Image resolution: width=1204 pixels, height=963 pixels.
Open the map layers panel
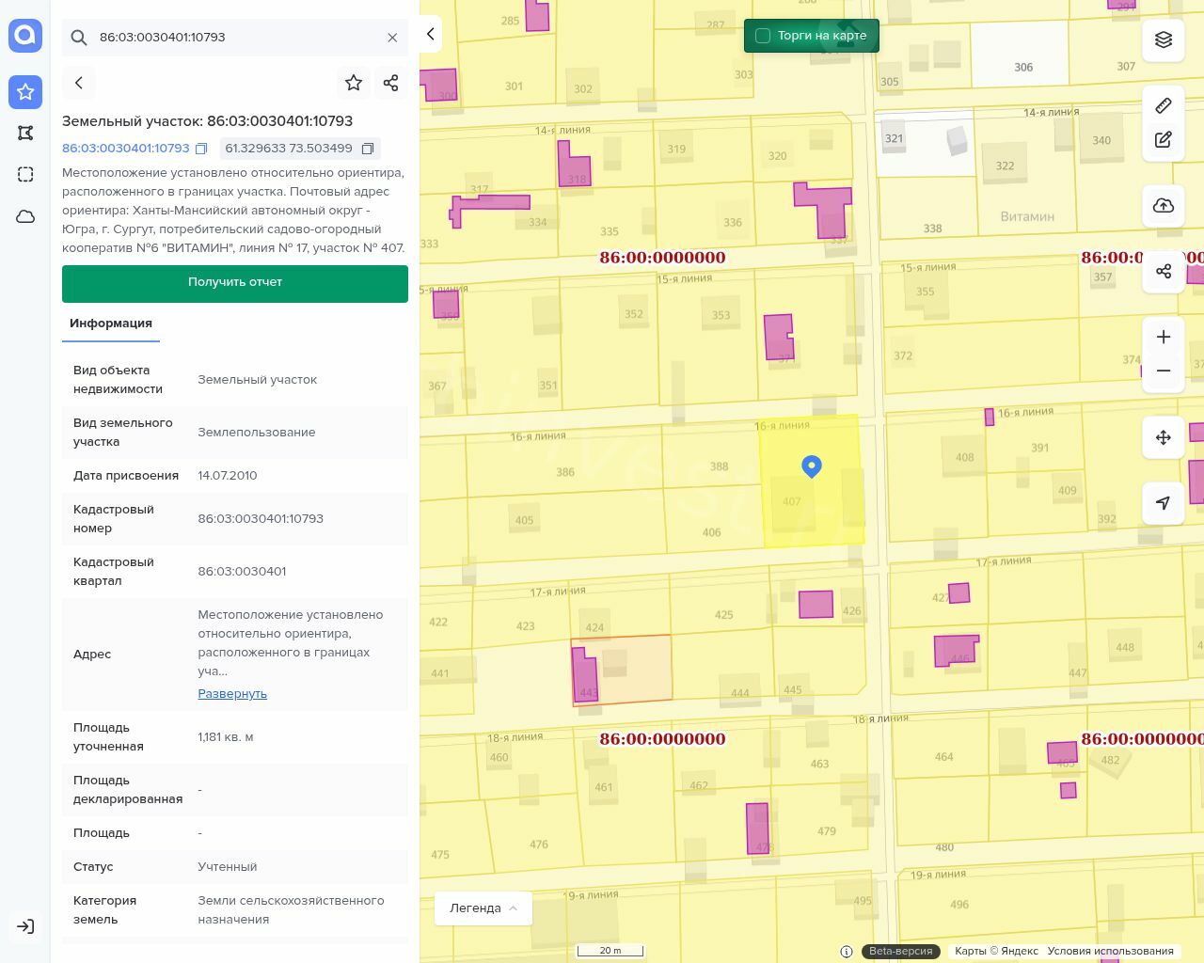coord(1164,39)
